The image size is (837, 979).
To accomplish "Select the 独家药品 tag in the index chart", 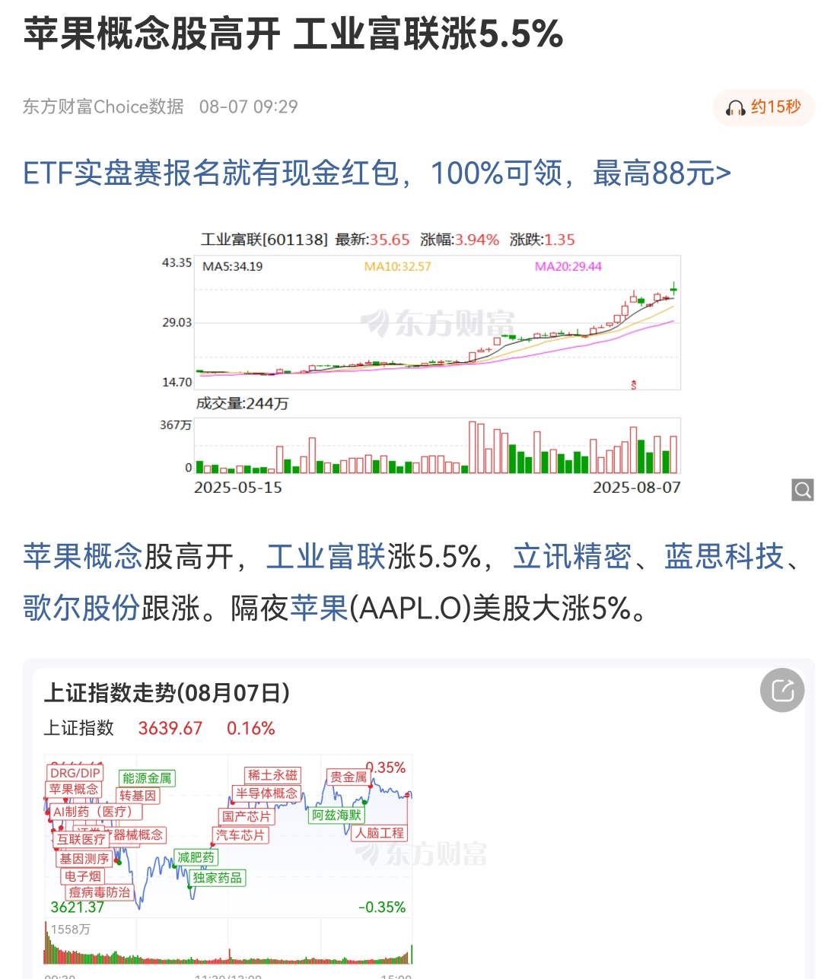I will [x=218, y=878].
